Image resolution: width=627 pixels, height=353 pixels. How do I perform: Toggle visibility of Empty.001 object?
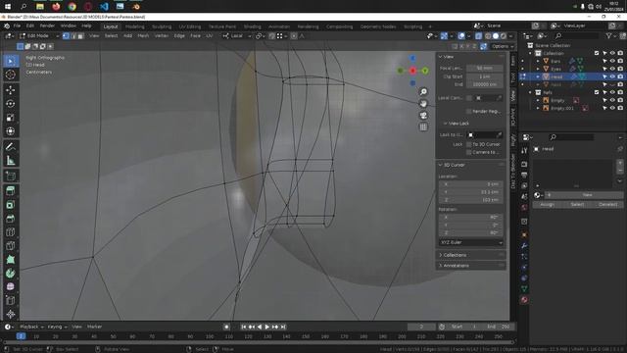click(612, 108)
